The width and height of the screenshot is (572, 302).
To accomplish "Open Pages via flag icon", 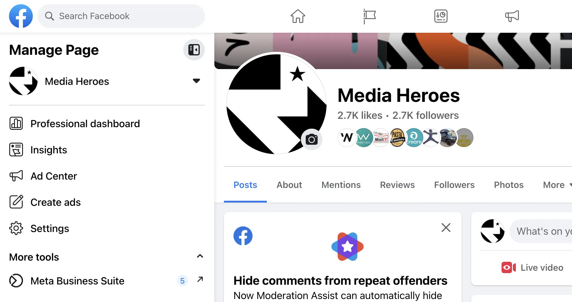I will (x=369, y=16).
